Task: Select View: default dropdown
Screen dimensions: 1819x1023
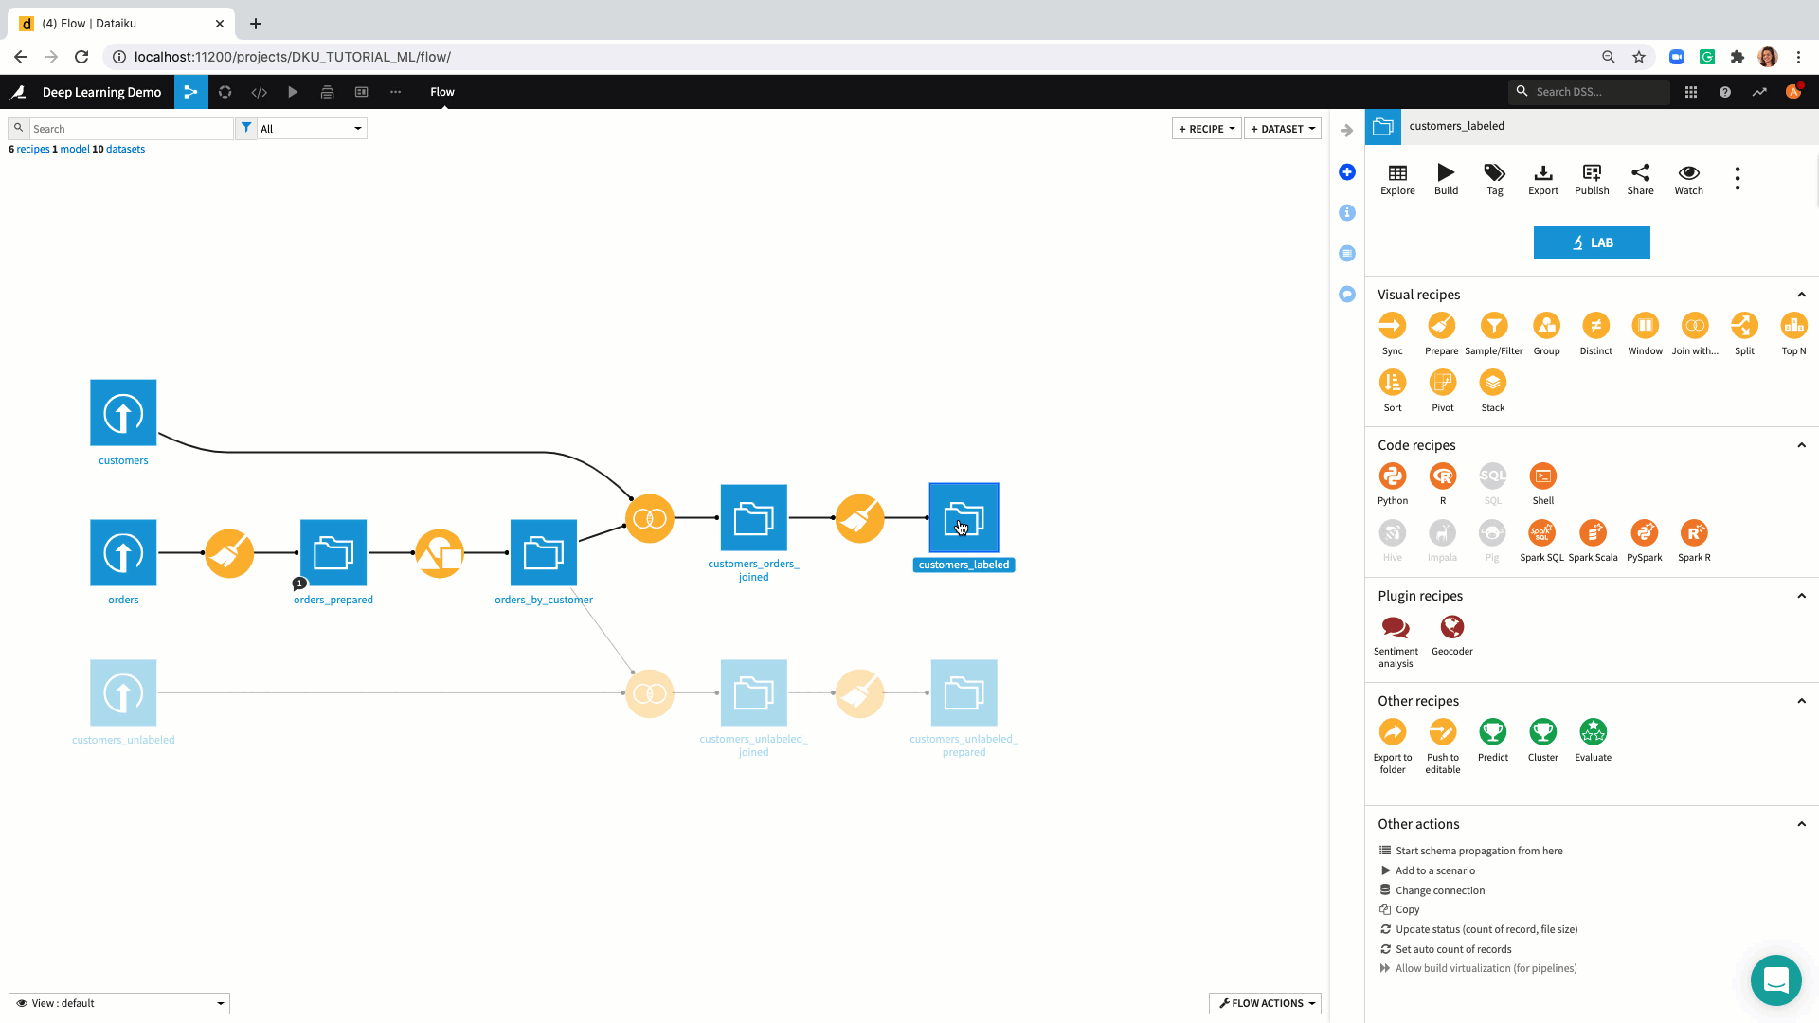Action: pyautogui.click(x=120, y=1003)
